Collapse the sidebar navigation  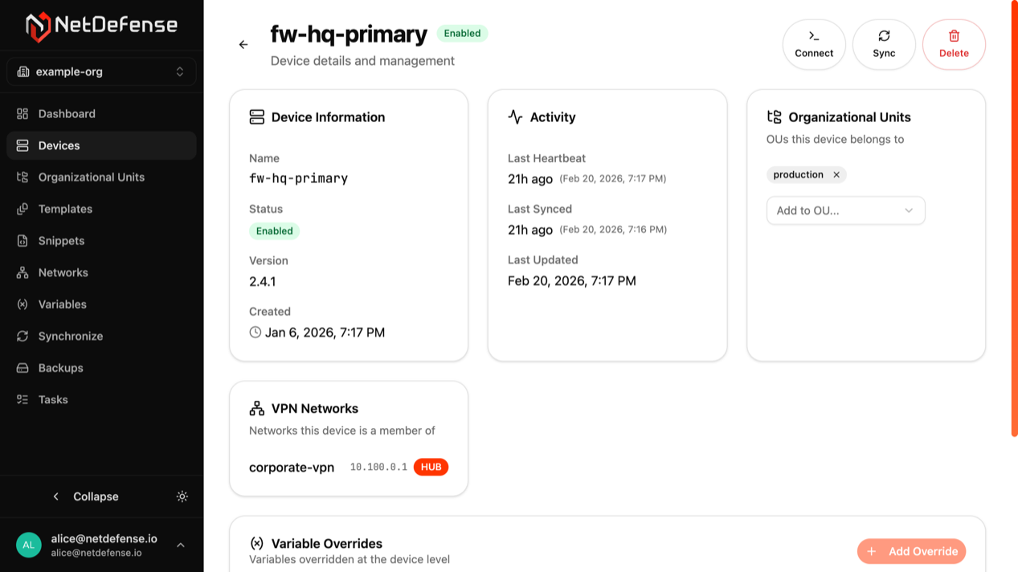coord(85,496)
